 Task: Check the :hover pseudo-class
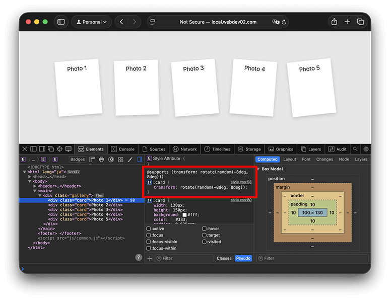point(204,229)
